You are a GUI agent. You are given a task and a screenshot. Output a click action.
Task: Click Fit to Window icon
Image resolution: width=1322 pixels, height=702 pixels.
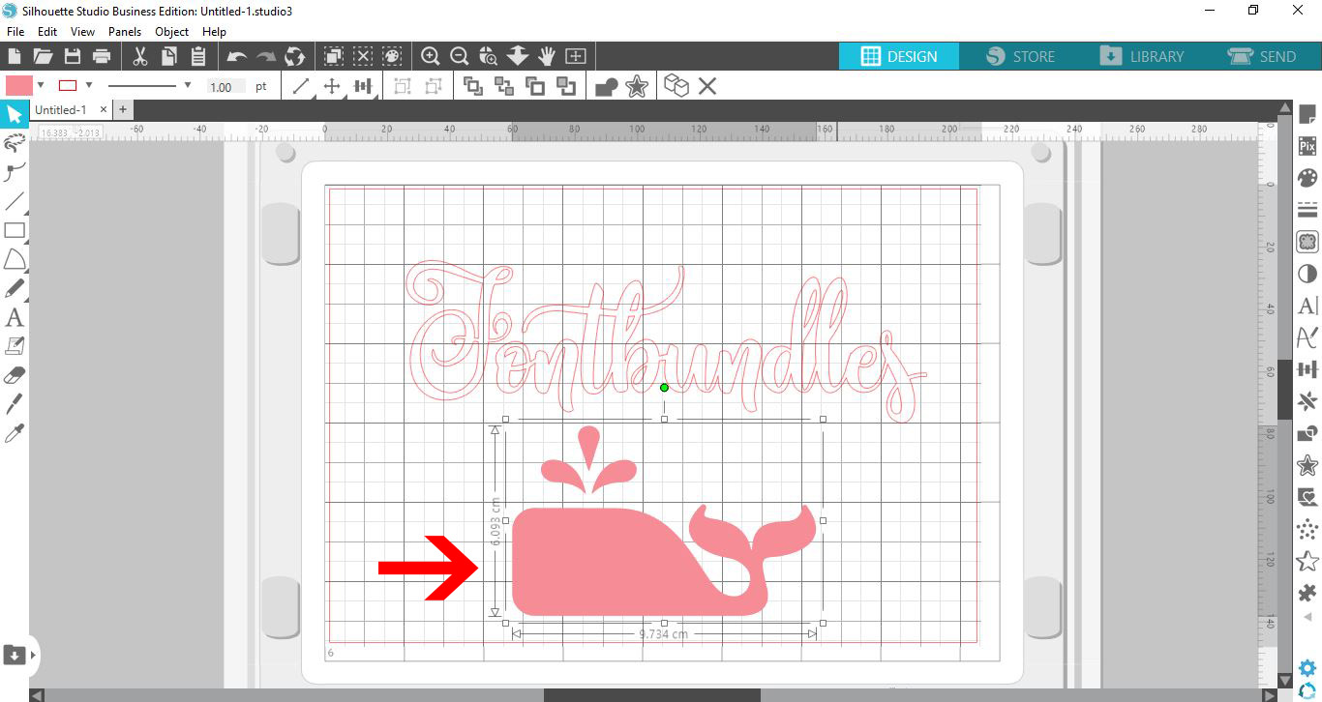coord(576,56)
